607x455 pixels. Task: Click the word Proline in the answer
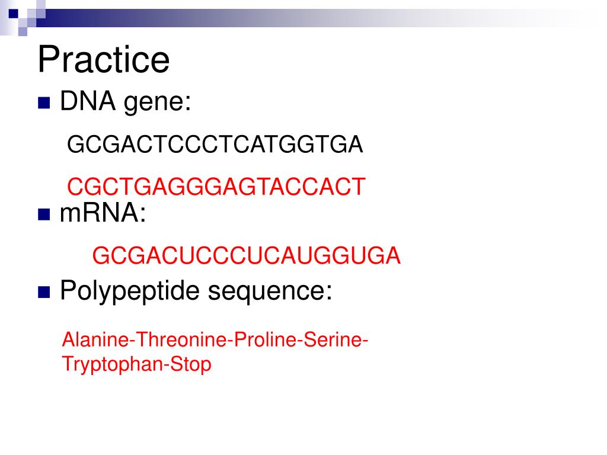(x=266, y=339)
